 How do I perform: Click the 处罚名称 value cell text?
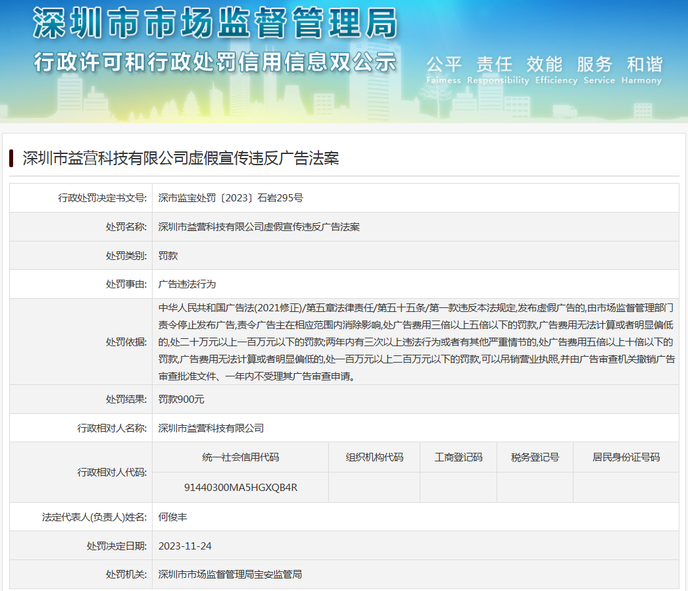tap(259, 227)
